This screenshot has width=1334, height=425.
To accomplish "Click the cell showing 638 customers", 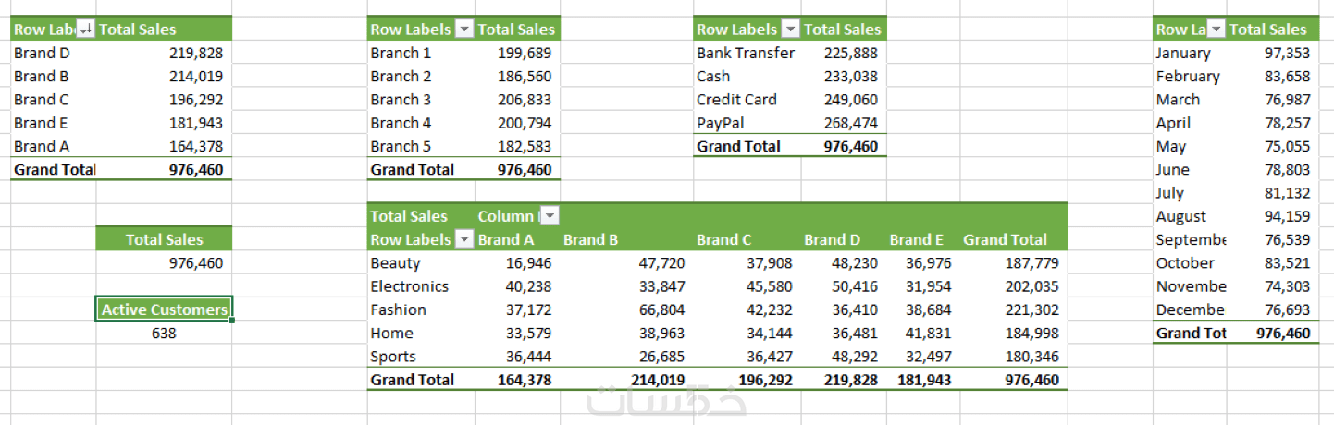I will [164, 334].
